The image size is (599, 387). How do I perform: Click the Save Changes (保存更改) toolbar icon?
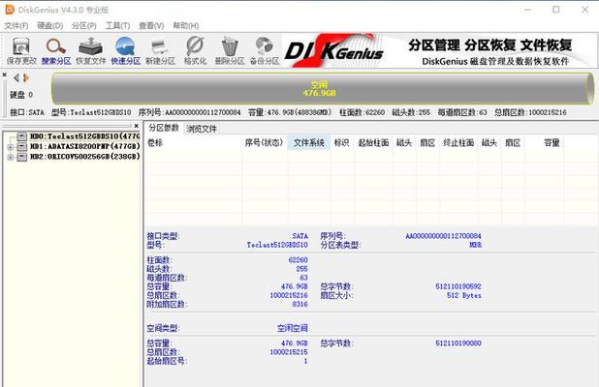(x=21, y=50)
